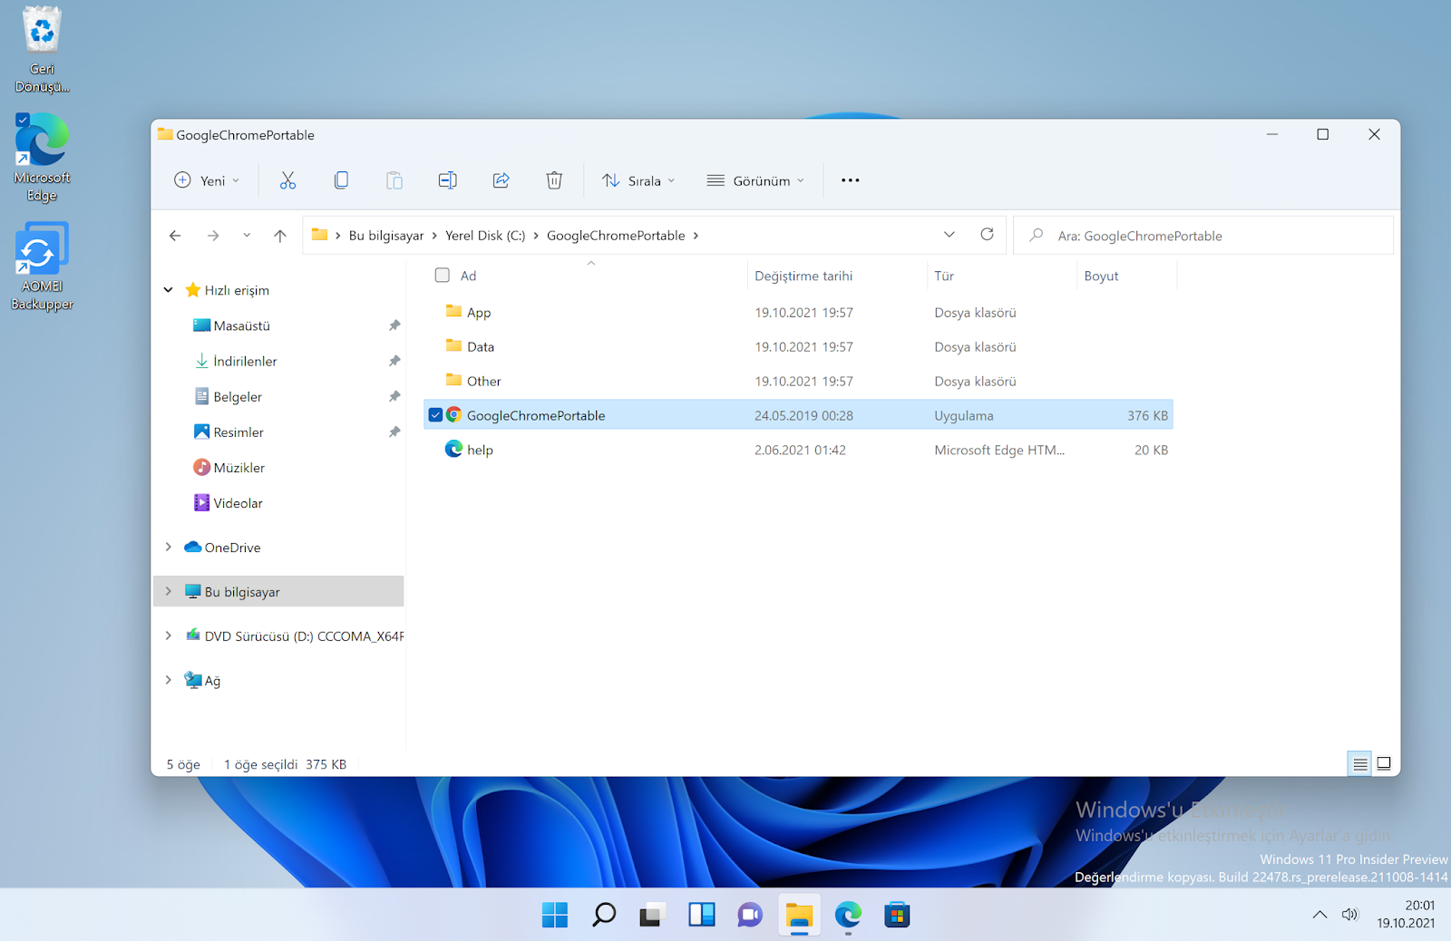Screen dimensions: 1451x941
Task: Sort by the Boyut column header
Action: [x=1101, y=276]
